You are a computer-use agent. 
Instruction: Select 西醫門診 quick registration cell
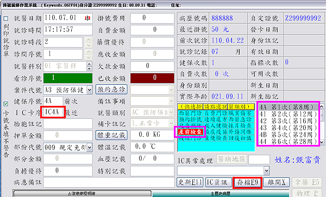coord(190,113)
